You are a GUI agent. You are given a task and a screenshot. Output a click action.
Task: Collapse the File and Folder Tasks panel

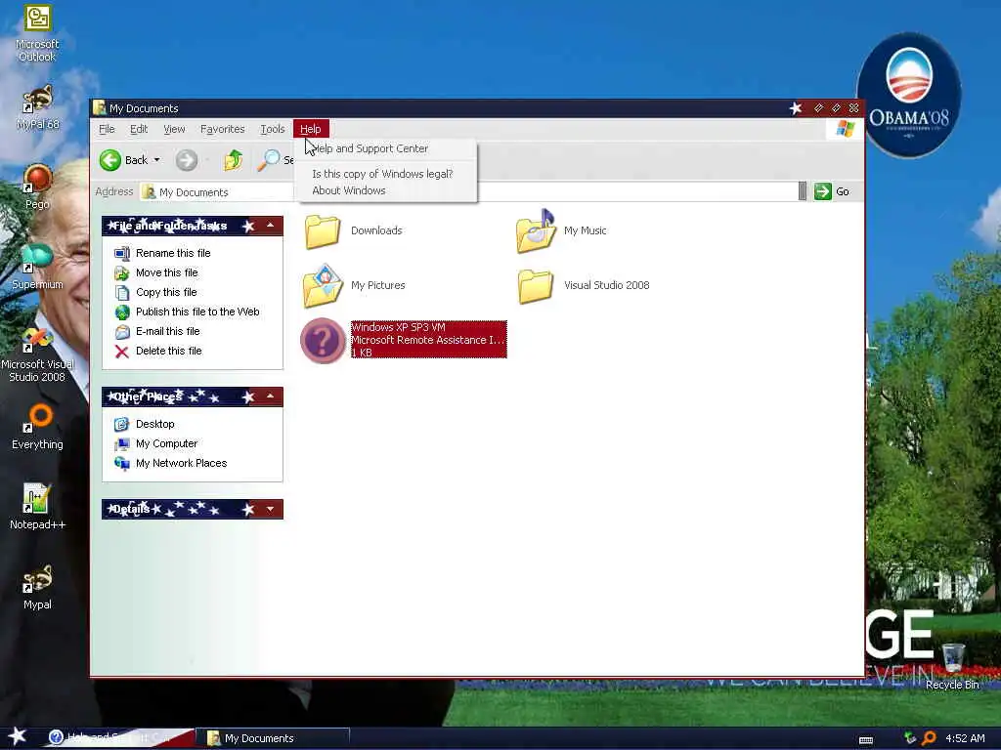[270, 226]
